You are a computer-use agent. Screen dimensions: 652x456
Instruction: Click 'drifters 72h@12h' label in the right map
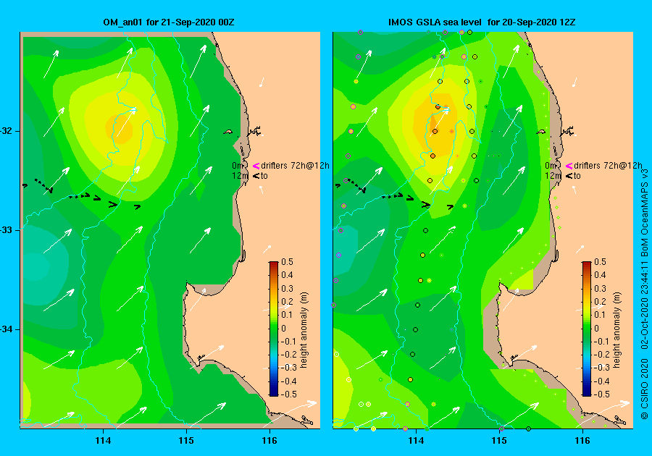(608, 166)
